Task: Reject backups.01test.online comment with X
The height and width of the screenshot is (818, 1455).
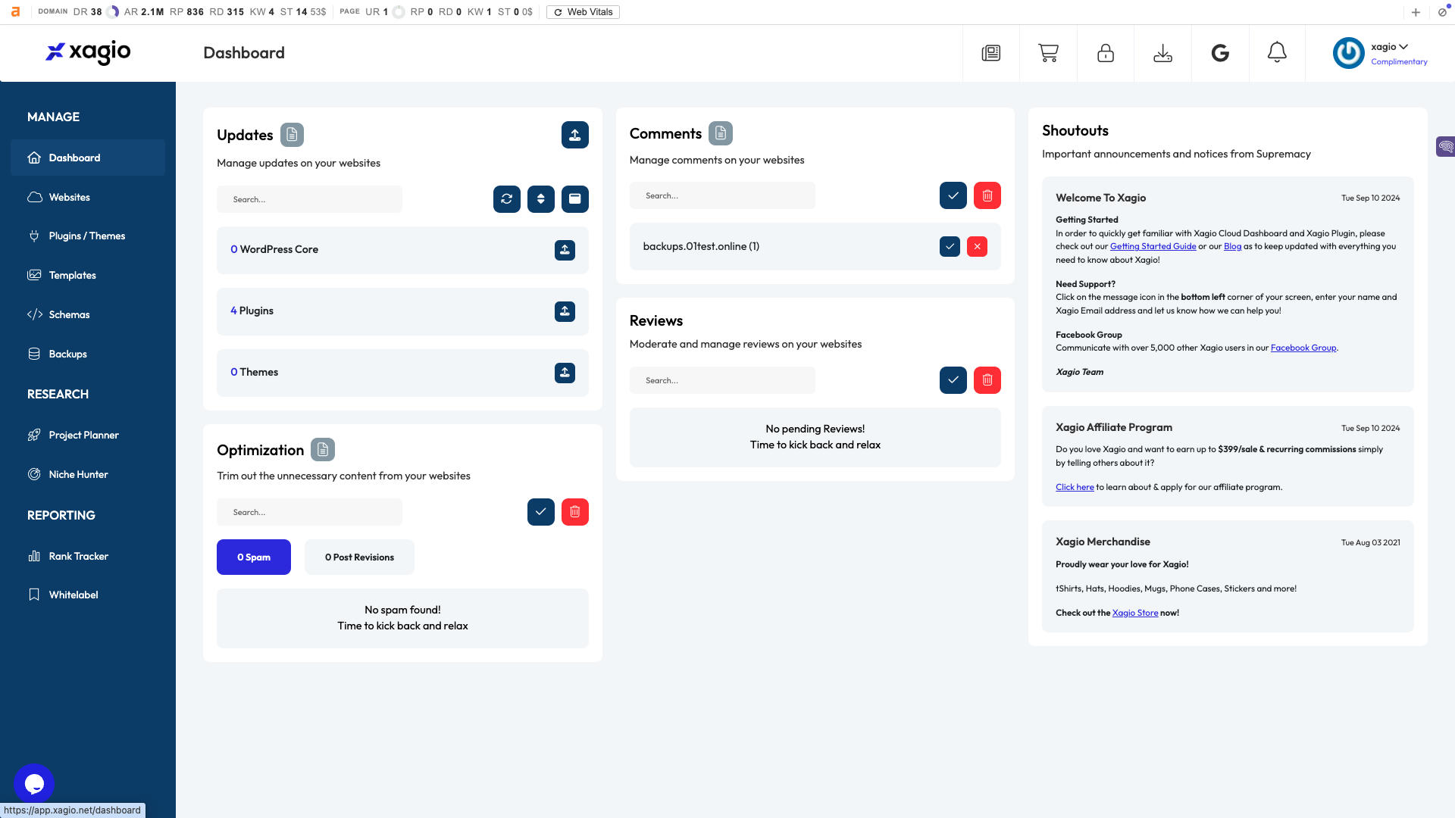Action: [977, 247]
